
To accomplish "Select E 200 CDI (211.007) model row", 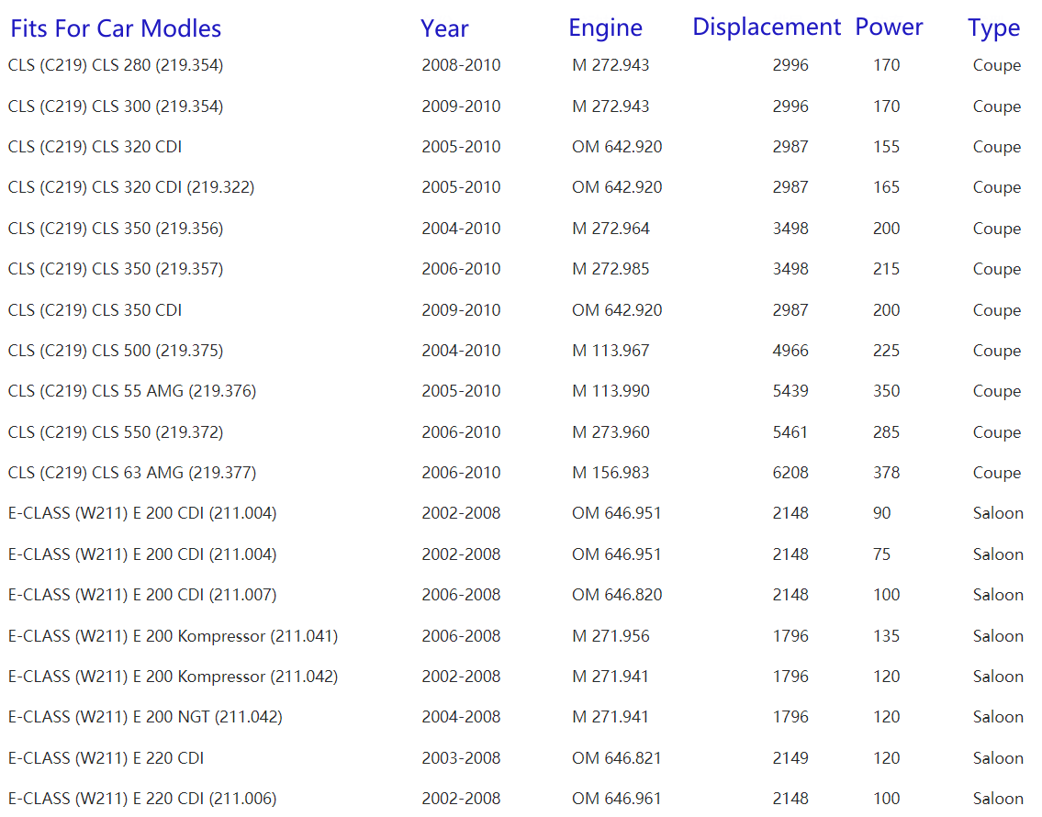I will pyautogui.click(x=142, y=595).
